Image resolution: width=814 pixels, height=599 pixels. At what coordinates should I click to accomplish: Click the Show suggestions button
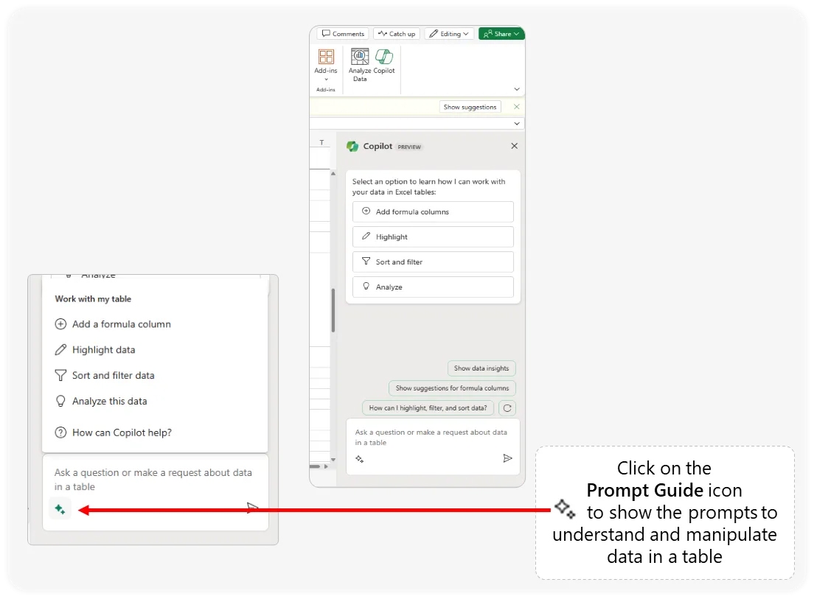[470, 107]
